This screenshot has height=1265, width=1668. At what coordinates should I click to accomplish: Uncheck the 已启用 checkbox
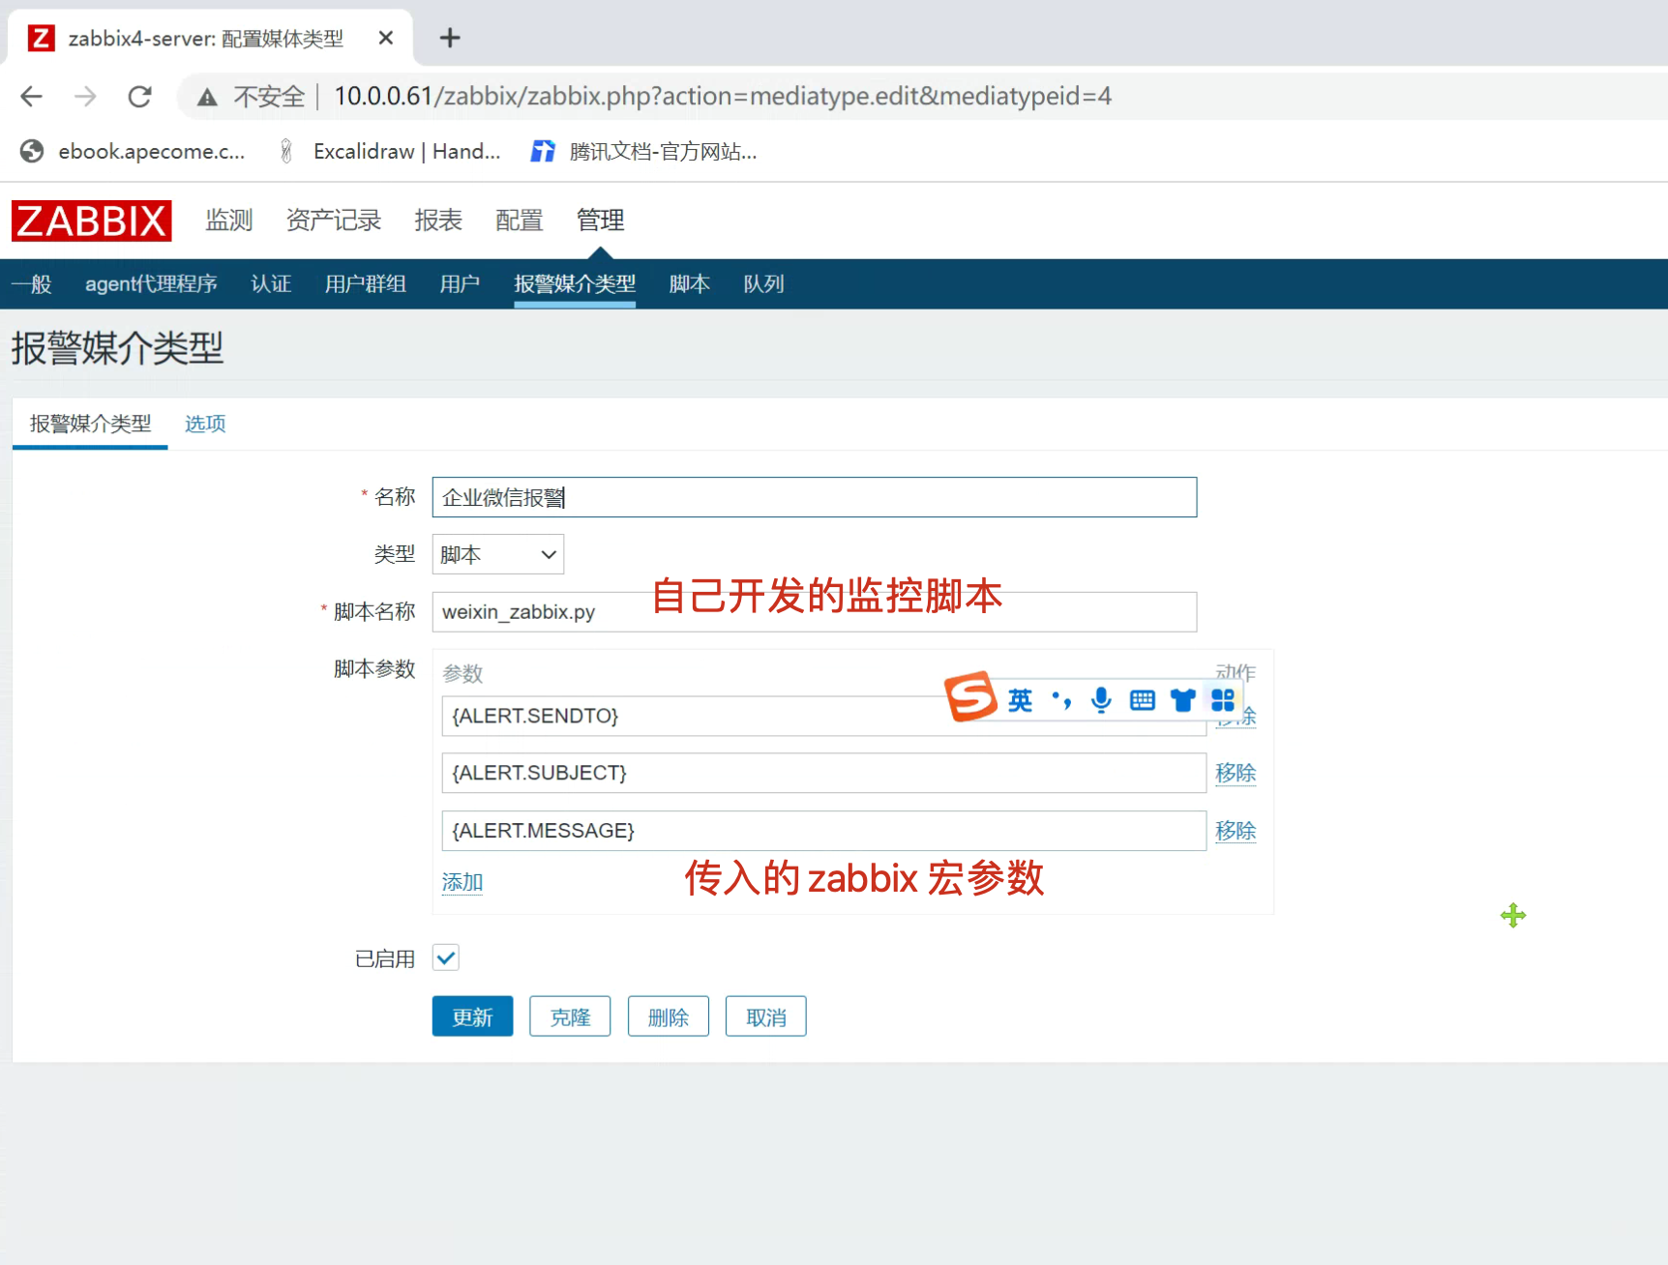coord(446,957)
